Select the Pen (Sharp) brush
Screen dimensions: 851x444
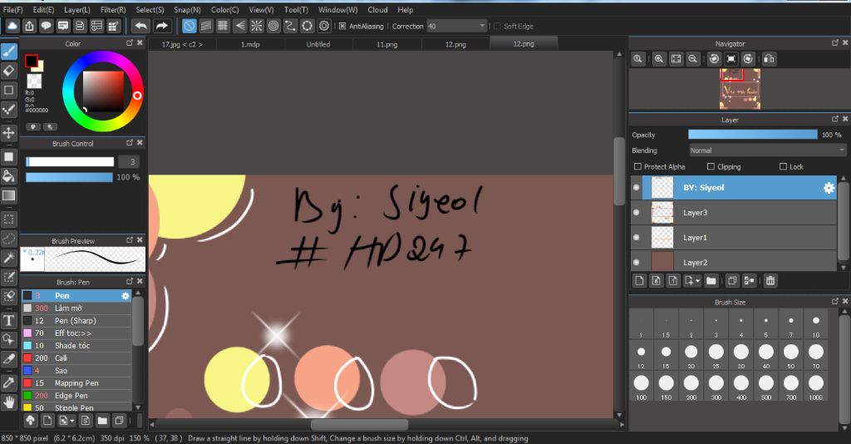click(76, 321)
